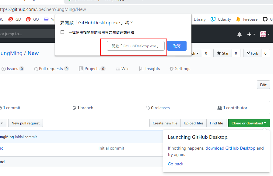View the 1 contributor page
This screenshot has width=273, height=176.
(x=232, y=108)
